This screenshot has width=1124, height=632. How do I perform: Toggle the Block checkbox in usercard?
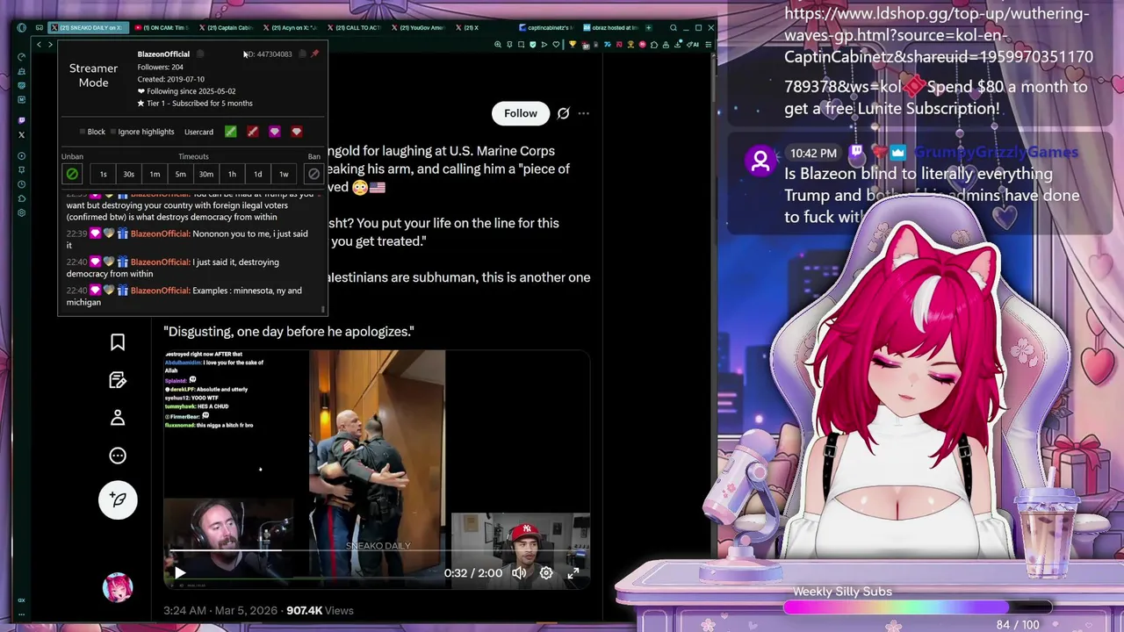tap(83, 132)
